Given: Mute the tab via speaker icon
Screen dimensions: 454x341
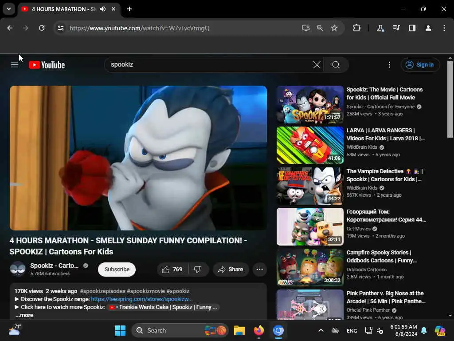Looking at the screenshot, I should 103,9.
